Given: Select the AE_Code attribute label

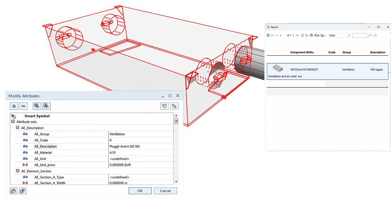Looking at the screenshot, I should [41, 140].
